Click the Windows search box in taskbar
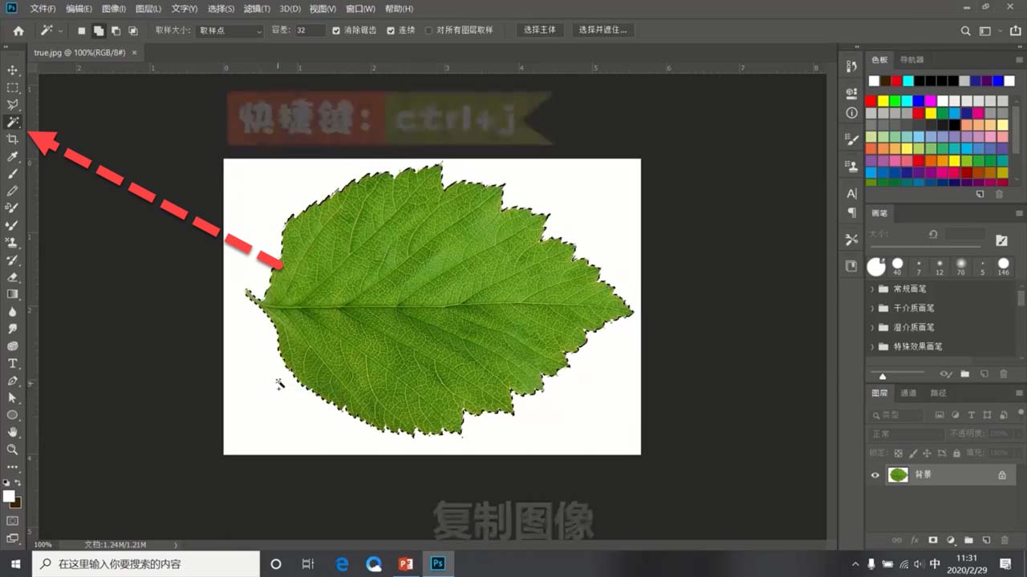The width and height of the screenshot is (1027, 577). coord(146,564)
